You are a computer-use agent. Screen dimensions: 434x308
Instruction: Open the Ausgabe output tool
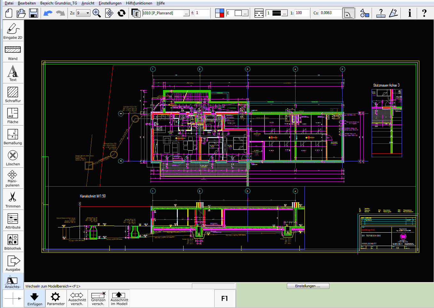click(x=13, y=262)
